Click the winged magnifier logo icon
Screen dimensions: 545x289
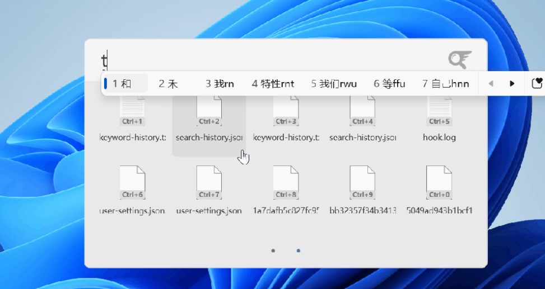pos(460,59)
